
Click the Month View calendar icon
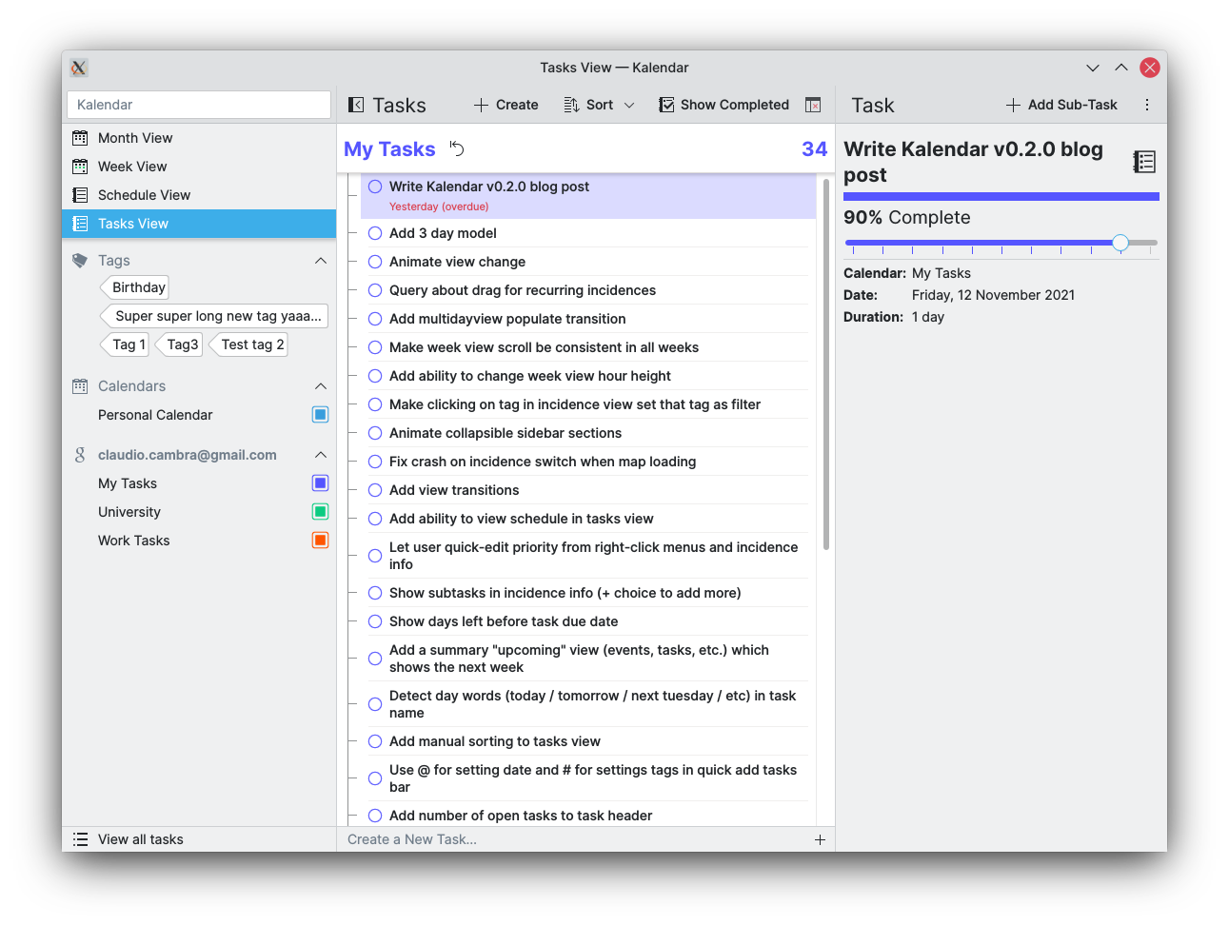click(x=80, y=138)
